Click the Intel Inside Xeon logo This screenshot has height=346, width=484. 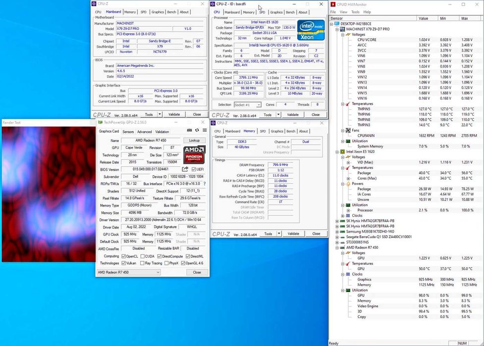point(311,30)
